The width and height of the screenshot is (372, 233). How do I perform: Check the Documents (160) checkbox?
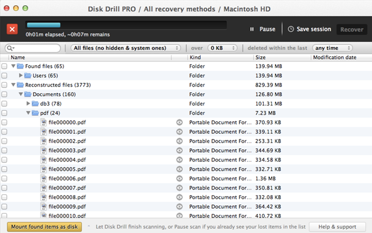click(4, 95)
